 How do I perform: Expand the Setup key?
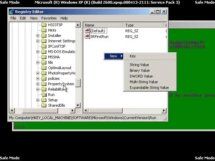click(38, 100)
